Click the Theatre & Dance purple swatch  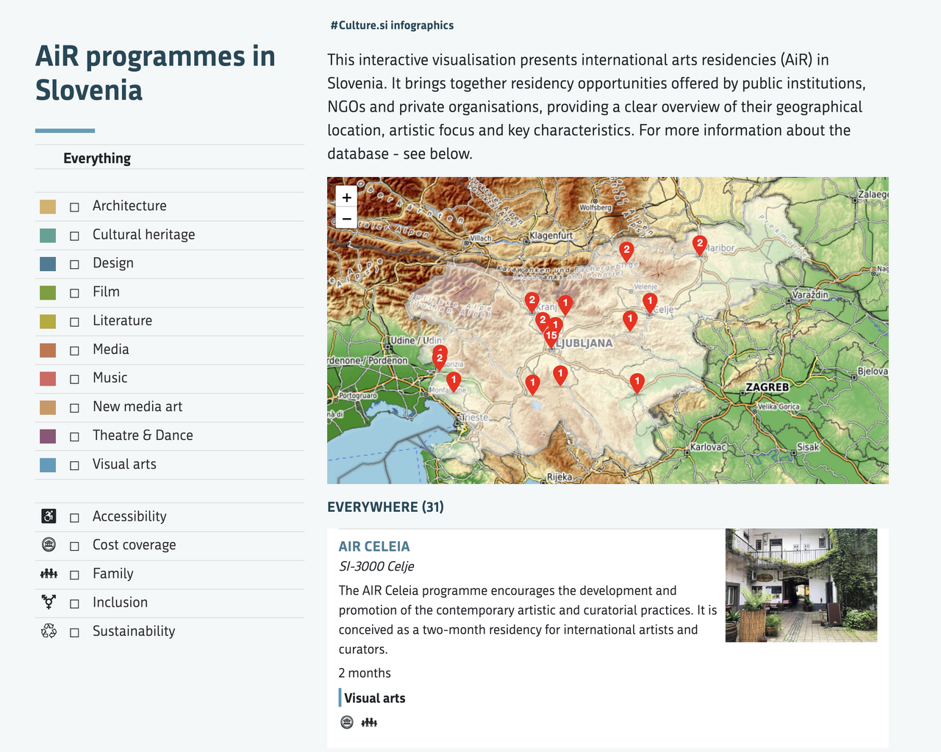coord(48,435)
